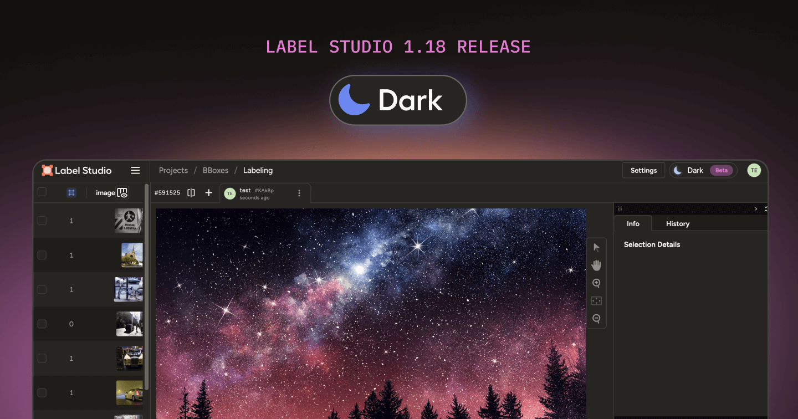Click the BBoxes breadcrumb link

[216, 170]
